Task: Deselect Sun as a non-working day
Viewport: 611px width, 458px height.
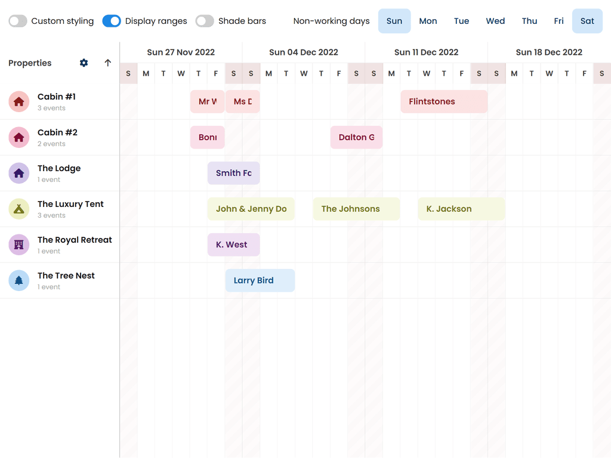Action: (x=394, y=21)
